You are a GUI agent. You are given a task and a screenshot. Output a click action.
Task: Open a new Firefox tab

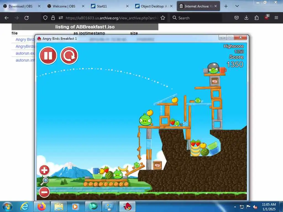coord(226,6)
